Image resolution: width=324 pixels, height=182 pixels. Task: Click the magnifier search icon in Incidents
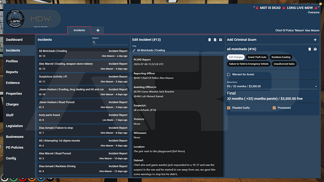tap(94, 42)
